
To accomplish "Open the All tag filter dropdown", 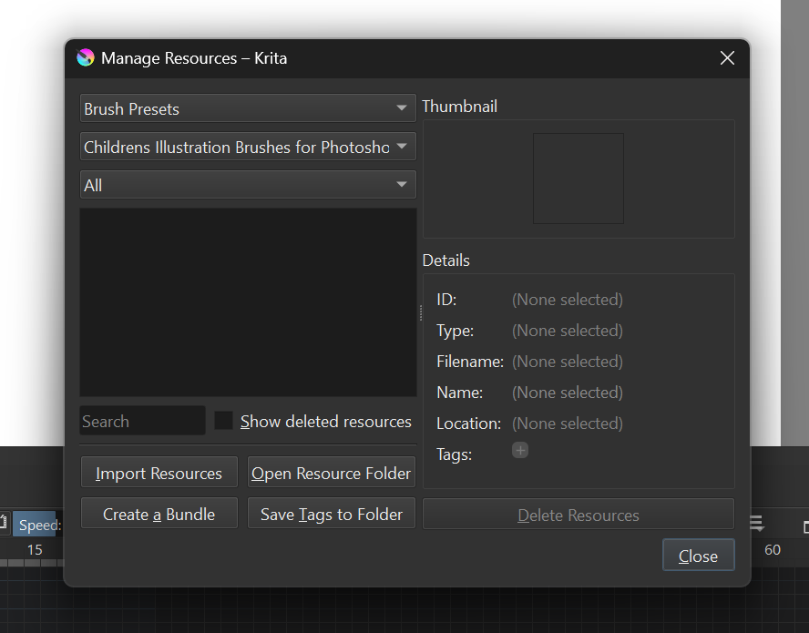I will click(248, 185).
